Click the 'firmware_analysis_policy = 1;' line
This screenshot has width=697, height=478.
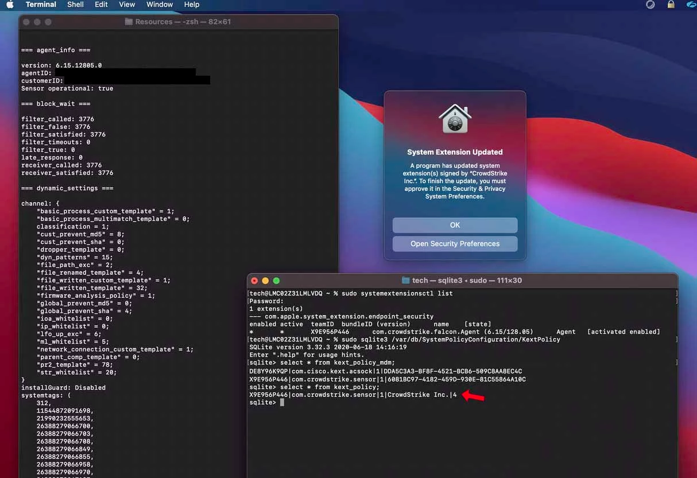pos(96,296)
